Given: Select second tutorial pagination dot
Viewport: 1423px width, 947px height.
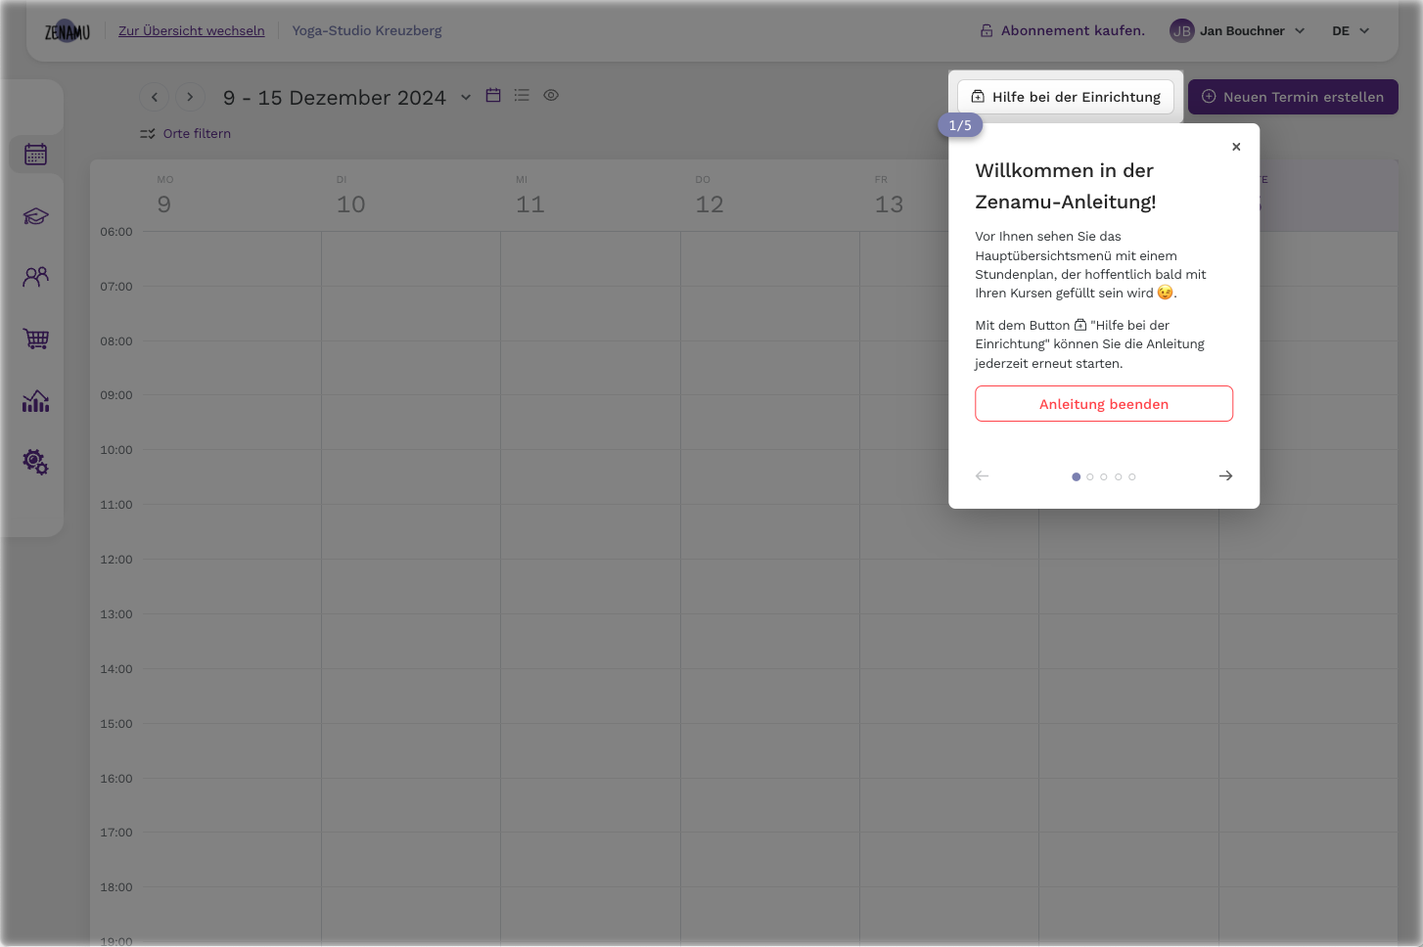Looking at the screenshot, I should coord(1090,477).
